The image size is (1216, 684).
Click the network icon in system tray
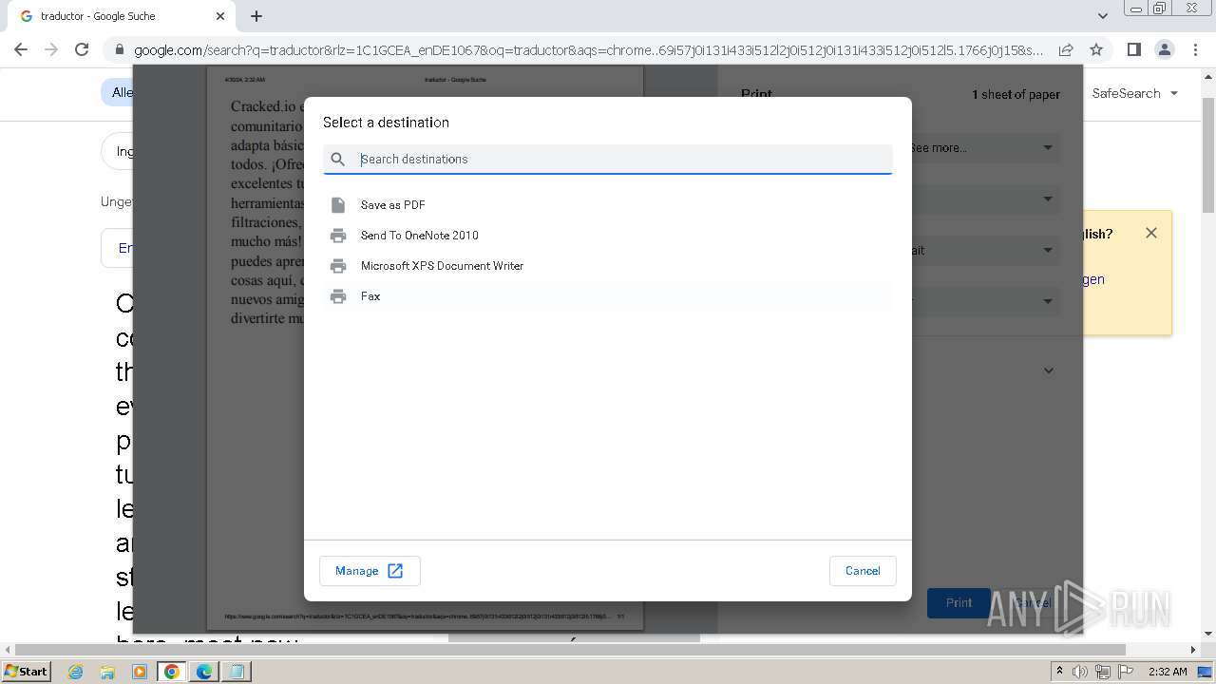(x=1103, y=672)
